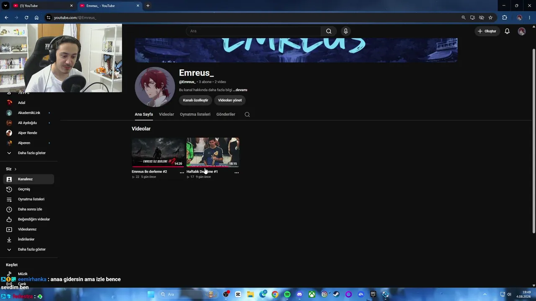Click the YouTube search magnifier button

[x=329, y=31]
